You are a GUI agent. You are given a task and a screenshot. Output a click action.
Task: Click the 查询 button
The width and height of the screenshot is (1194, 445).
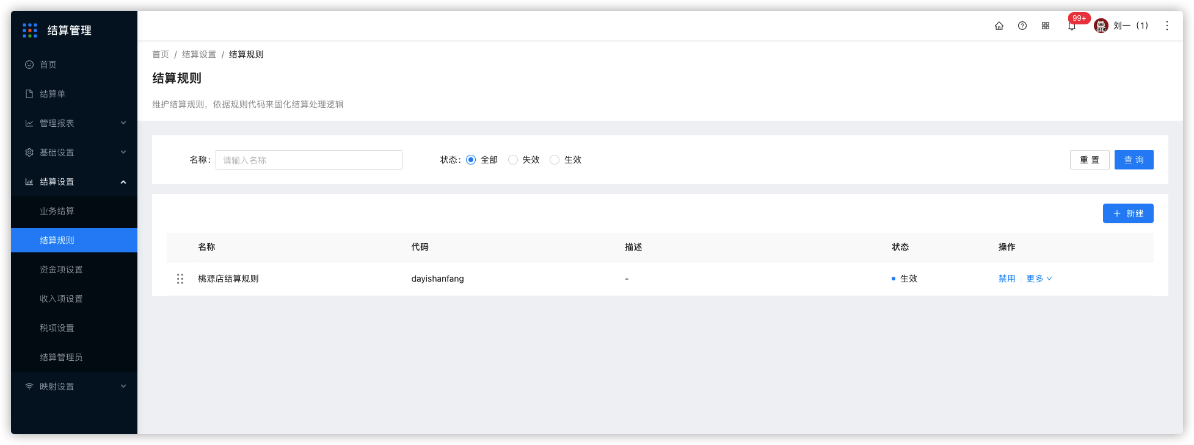click(x=1134, y=160)
